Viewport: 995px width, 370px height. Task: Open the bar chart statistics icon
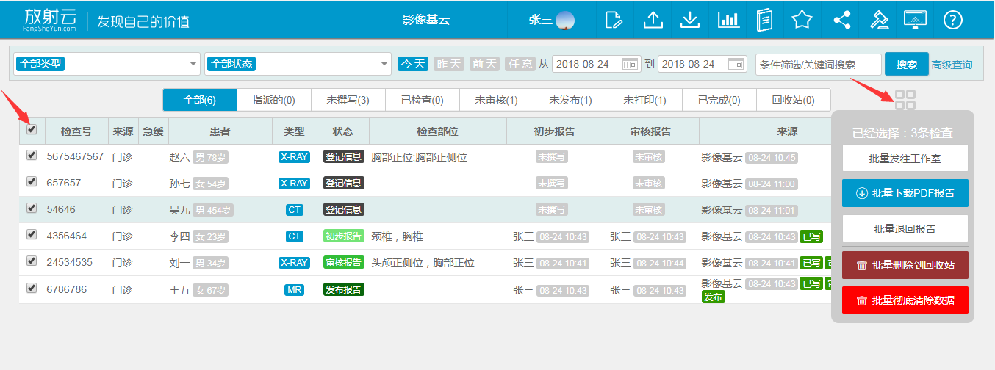coord(728,20)
